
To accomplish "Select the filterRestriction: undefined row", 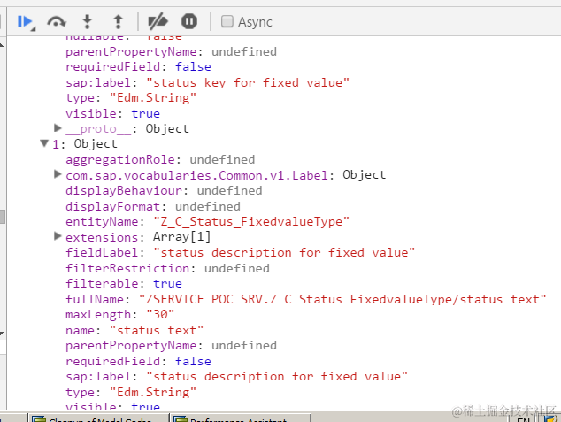I will point(167,268).
